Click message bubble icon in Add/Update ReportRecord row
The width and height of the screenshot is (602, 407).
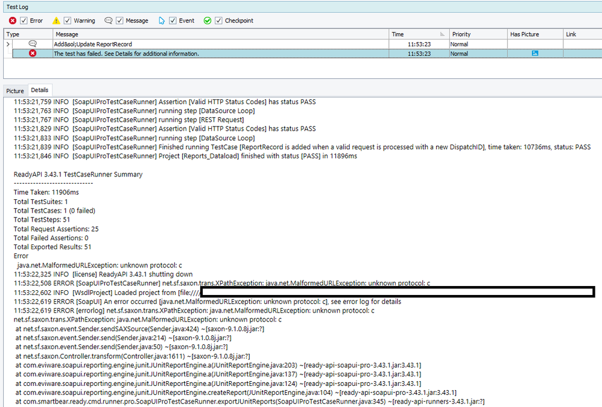pos(33,44)
